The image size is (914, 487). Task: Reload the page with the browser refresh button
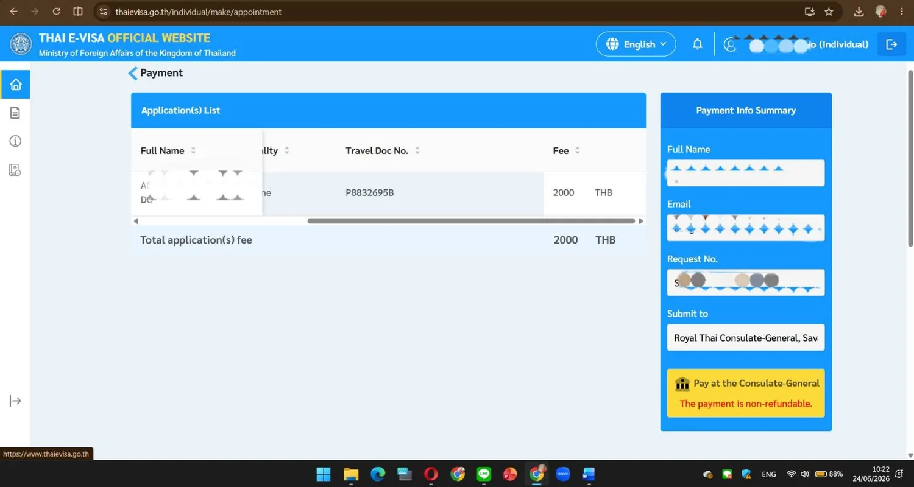click(57, 12)
